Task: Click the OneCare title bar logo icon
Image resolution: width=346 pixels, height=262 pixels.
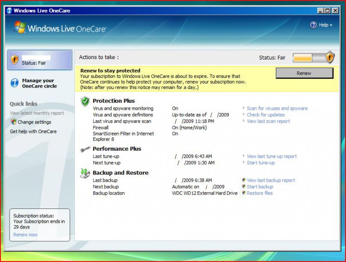Action: (x=9, y=10)
